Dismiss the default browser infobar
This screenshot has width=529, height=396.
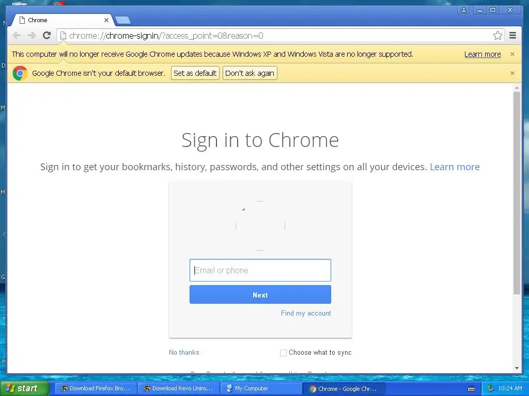coord(512,73)
